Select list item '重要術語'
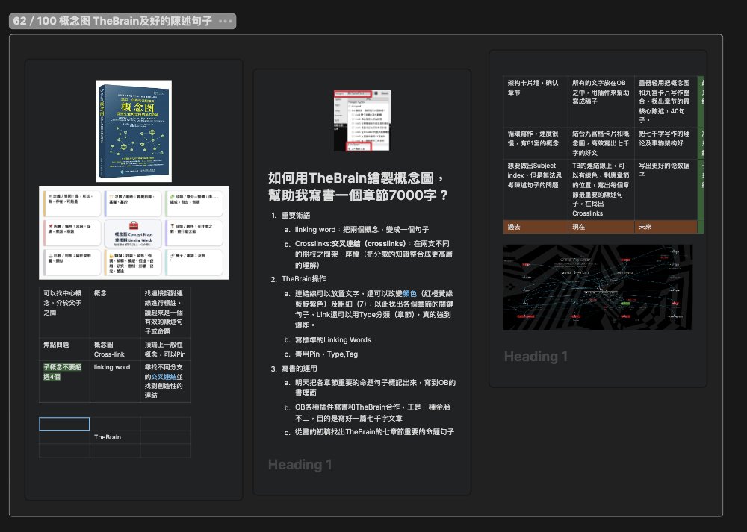 [296, 216]
